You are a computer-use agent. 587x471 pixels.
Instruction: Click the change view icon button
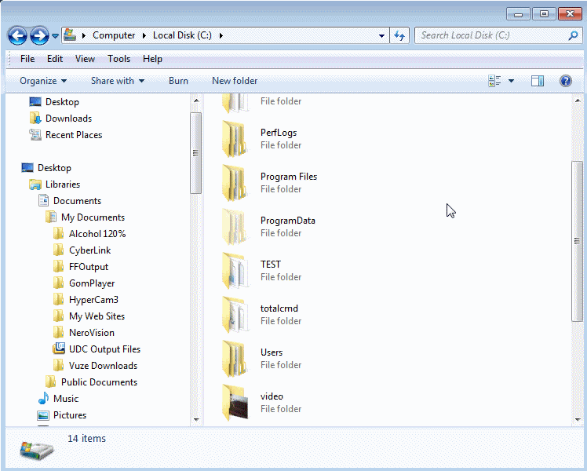(494, 81)
